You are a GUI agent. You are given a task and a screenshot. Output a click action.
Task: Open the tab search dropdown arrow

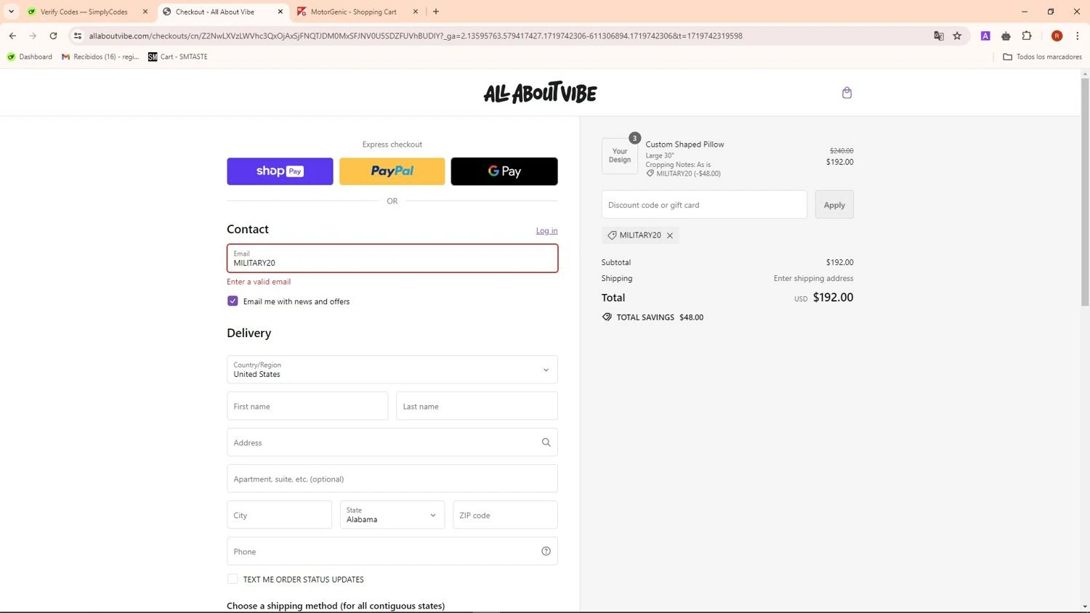11,12
